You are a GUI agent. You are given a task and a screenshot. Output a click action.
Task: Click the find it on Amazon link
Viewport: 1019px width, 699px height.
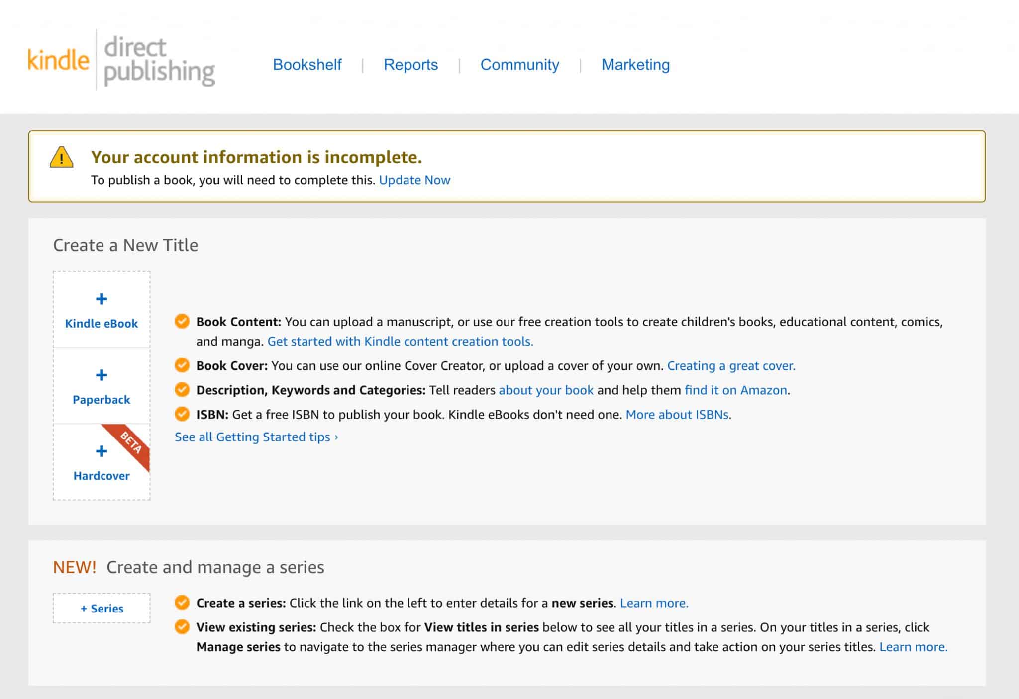point(735,390)
